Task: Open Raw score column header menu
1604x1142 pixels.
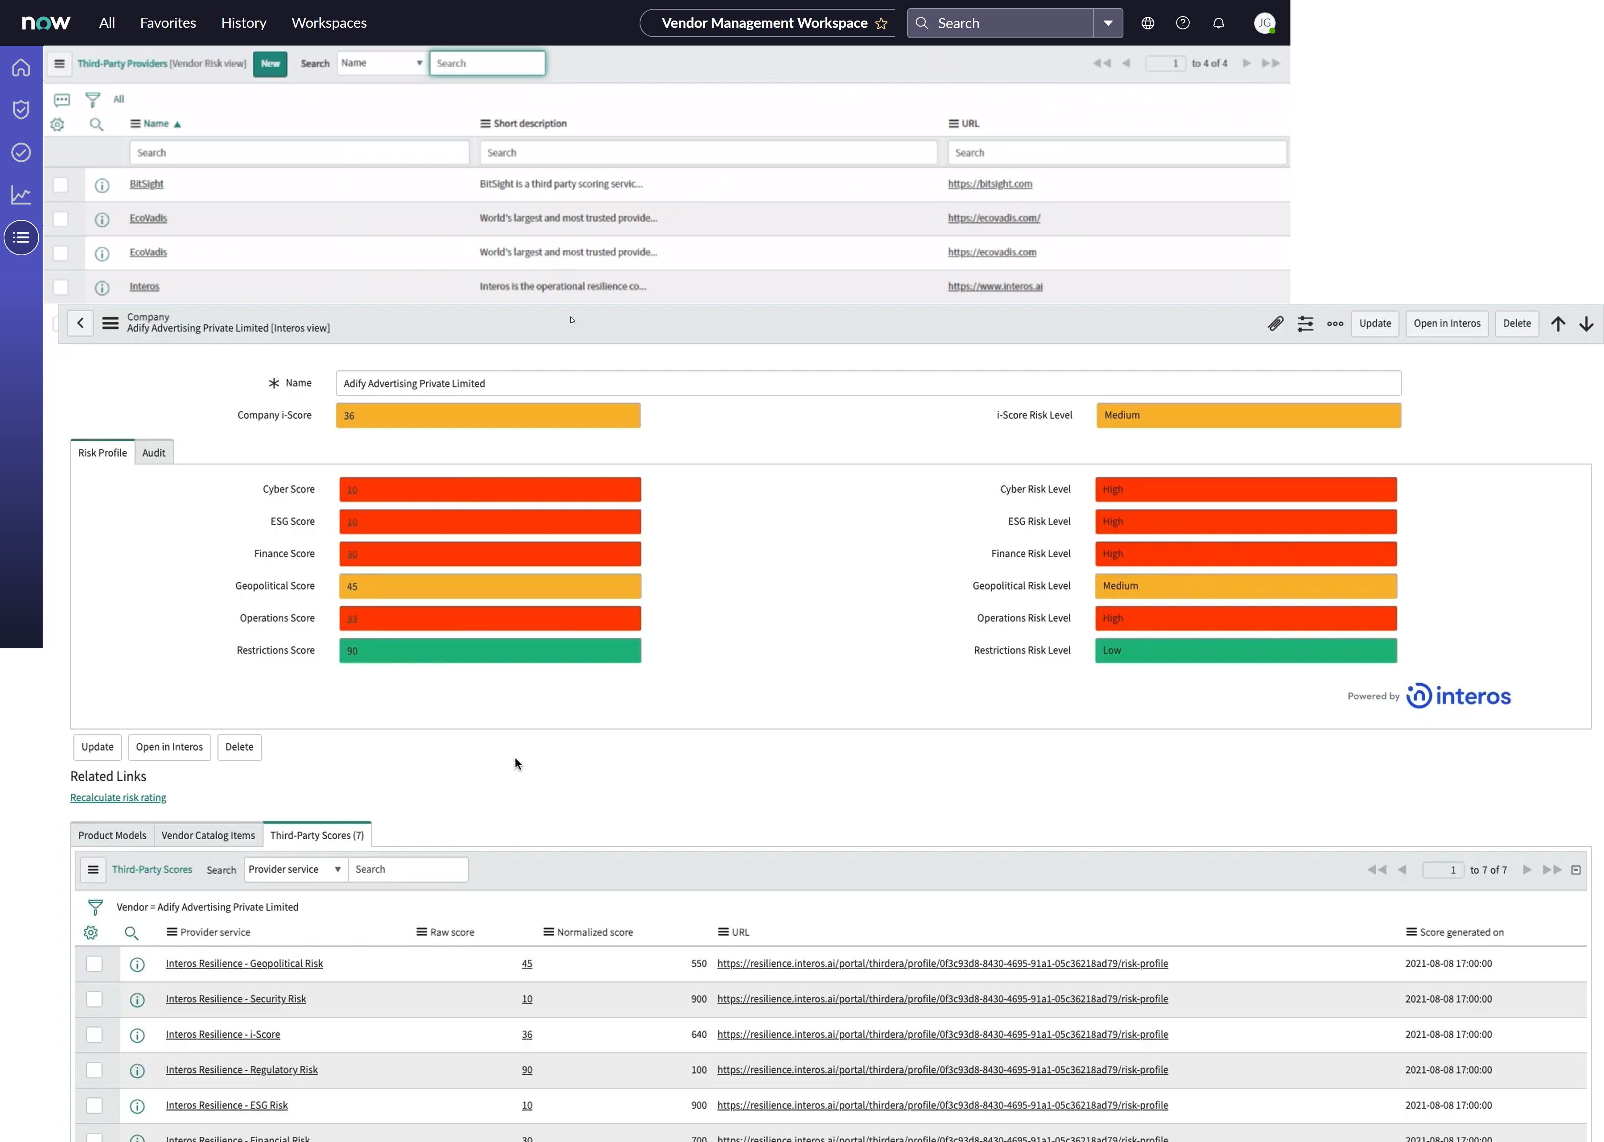Action: click(x=421, y=932)
